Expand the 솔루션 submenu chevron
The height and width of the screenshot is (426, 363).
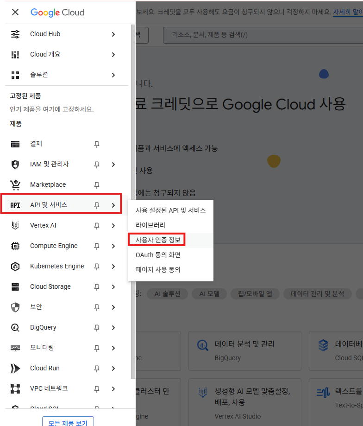113,75
